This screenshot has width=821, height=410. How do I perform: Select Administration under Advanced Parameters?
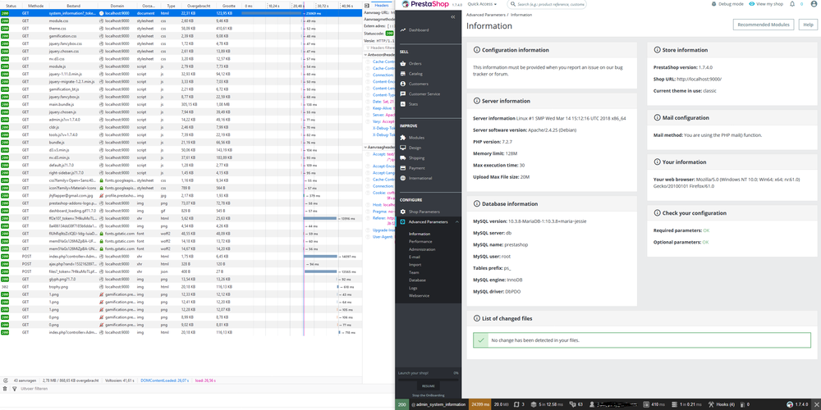click(x=422, y=249)
